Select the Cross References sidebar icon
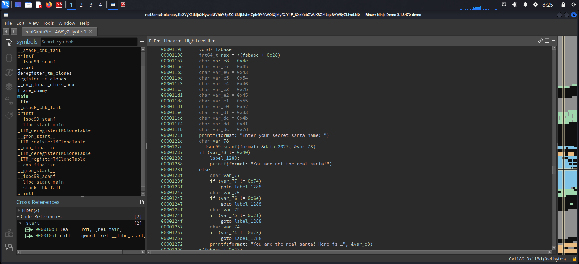Image resolution: width=579 pixels, height=264 pixels. point(9,247)
